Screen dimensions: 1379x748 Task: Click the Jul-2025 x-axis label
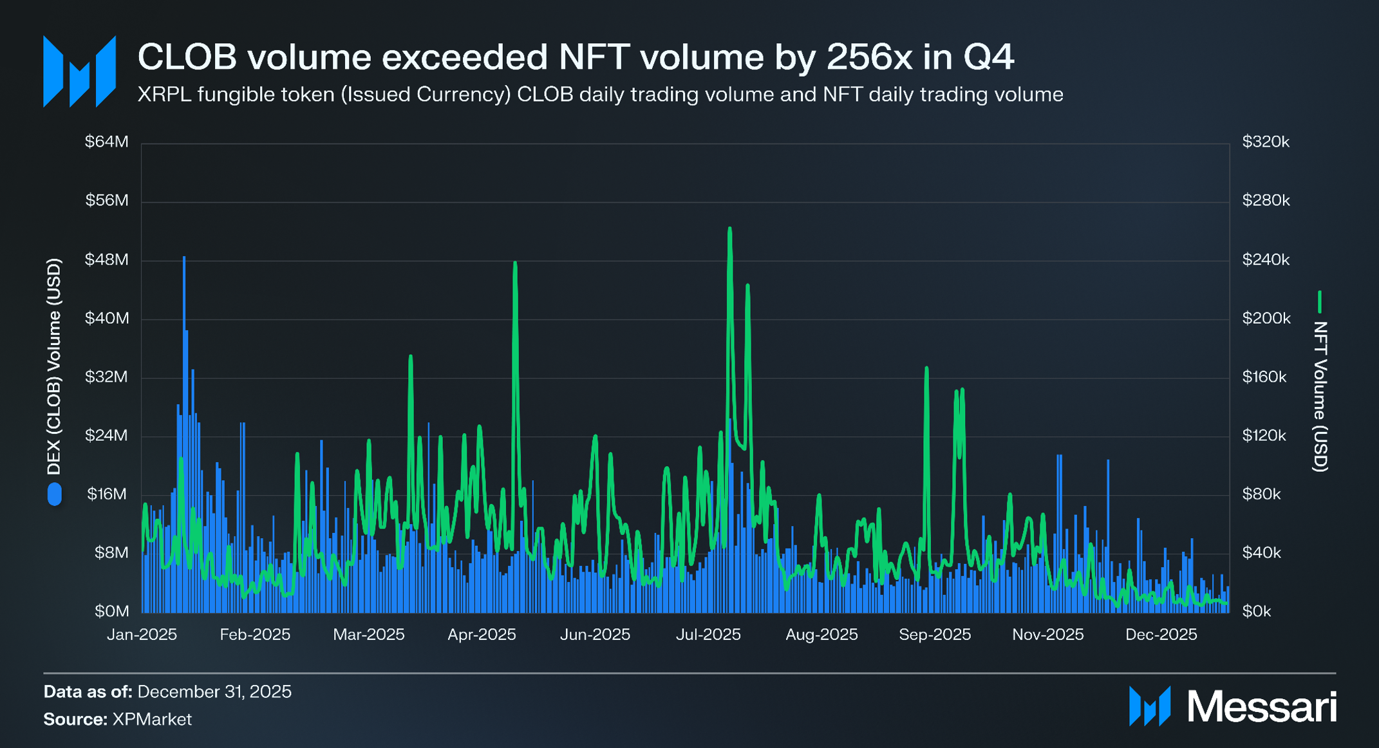(708, 635)
